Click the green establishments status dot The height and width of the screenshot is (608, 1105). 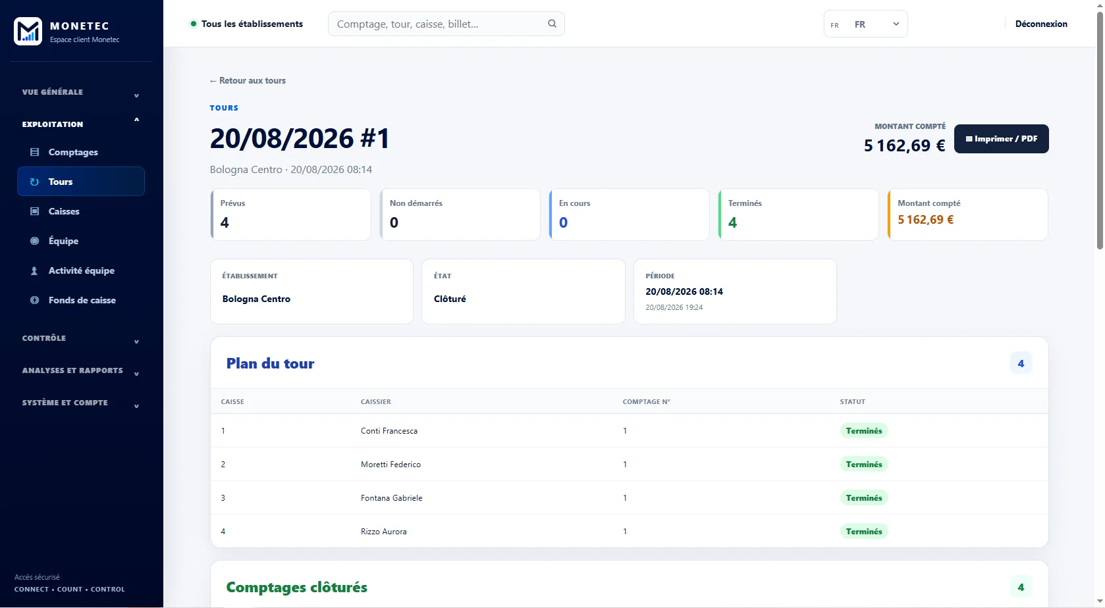(194, 24)
